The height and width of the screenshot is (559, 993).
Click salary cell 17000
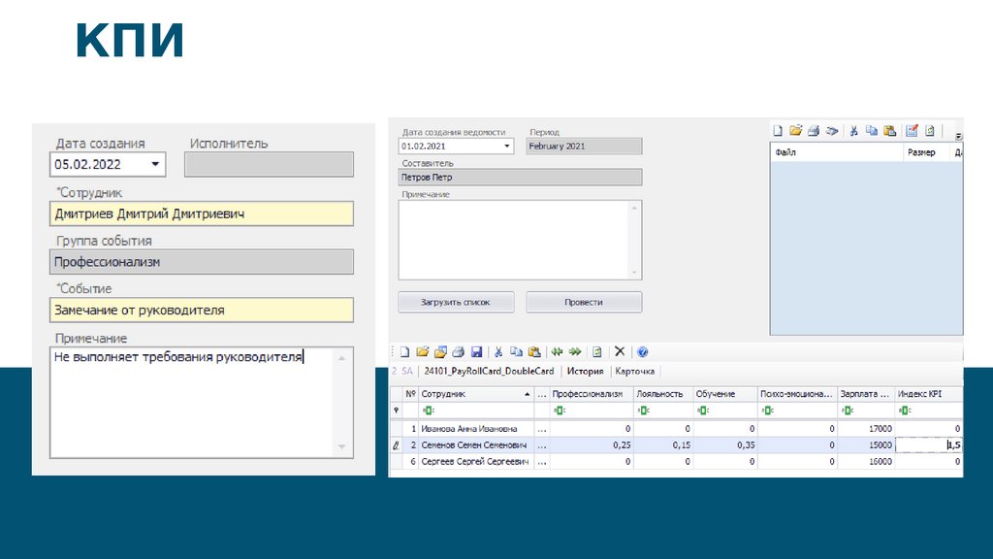(866, 429)
